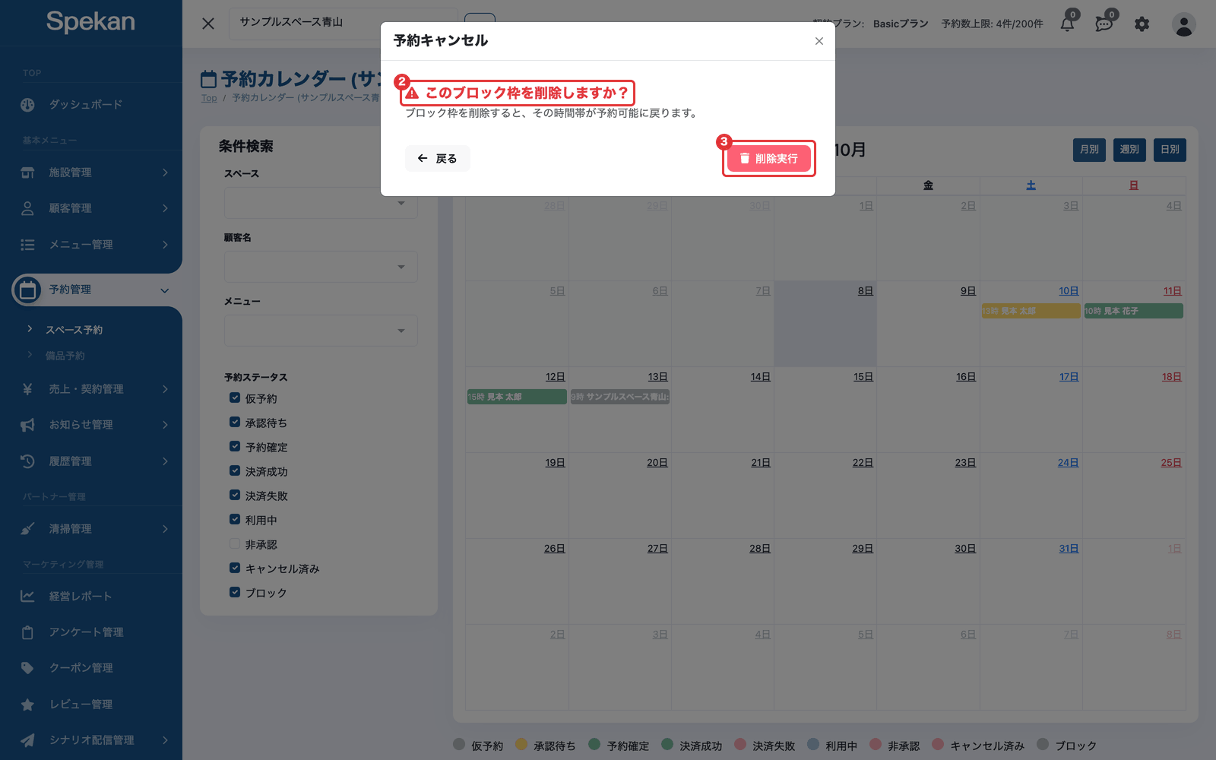Click the 経営レポート chart icon
The height and width of the screenshot is (760, 1216).
click(x=27, y=597)
